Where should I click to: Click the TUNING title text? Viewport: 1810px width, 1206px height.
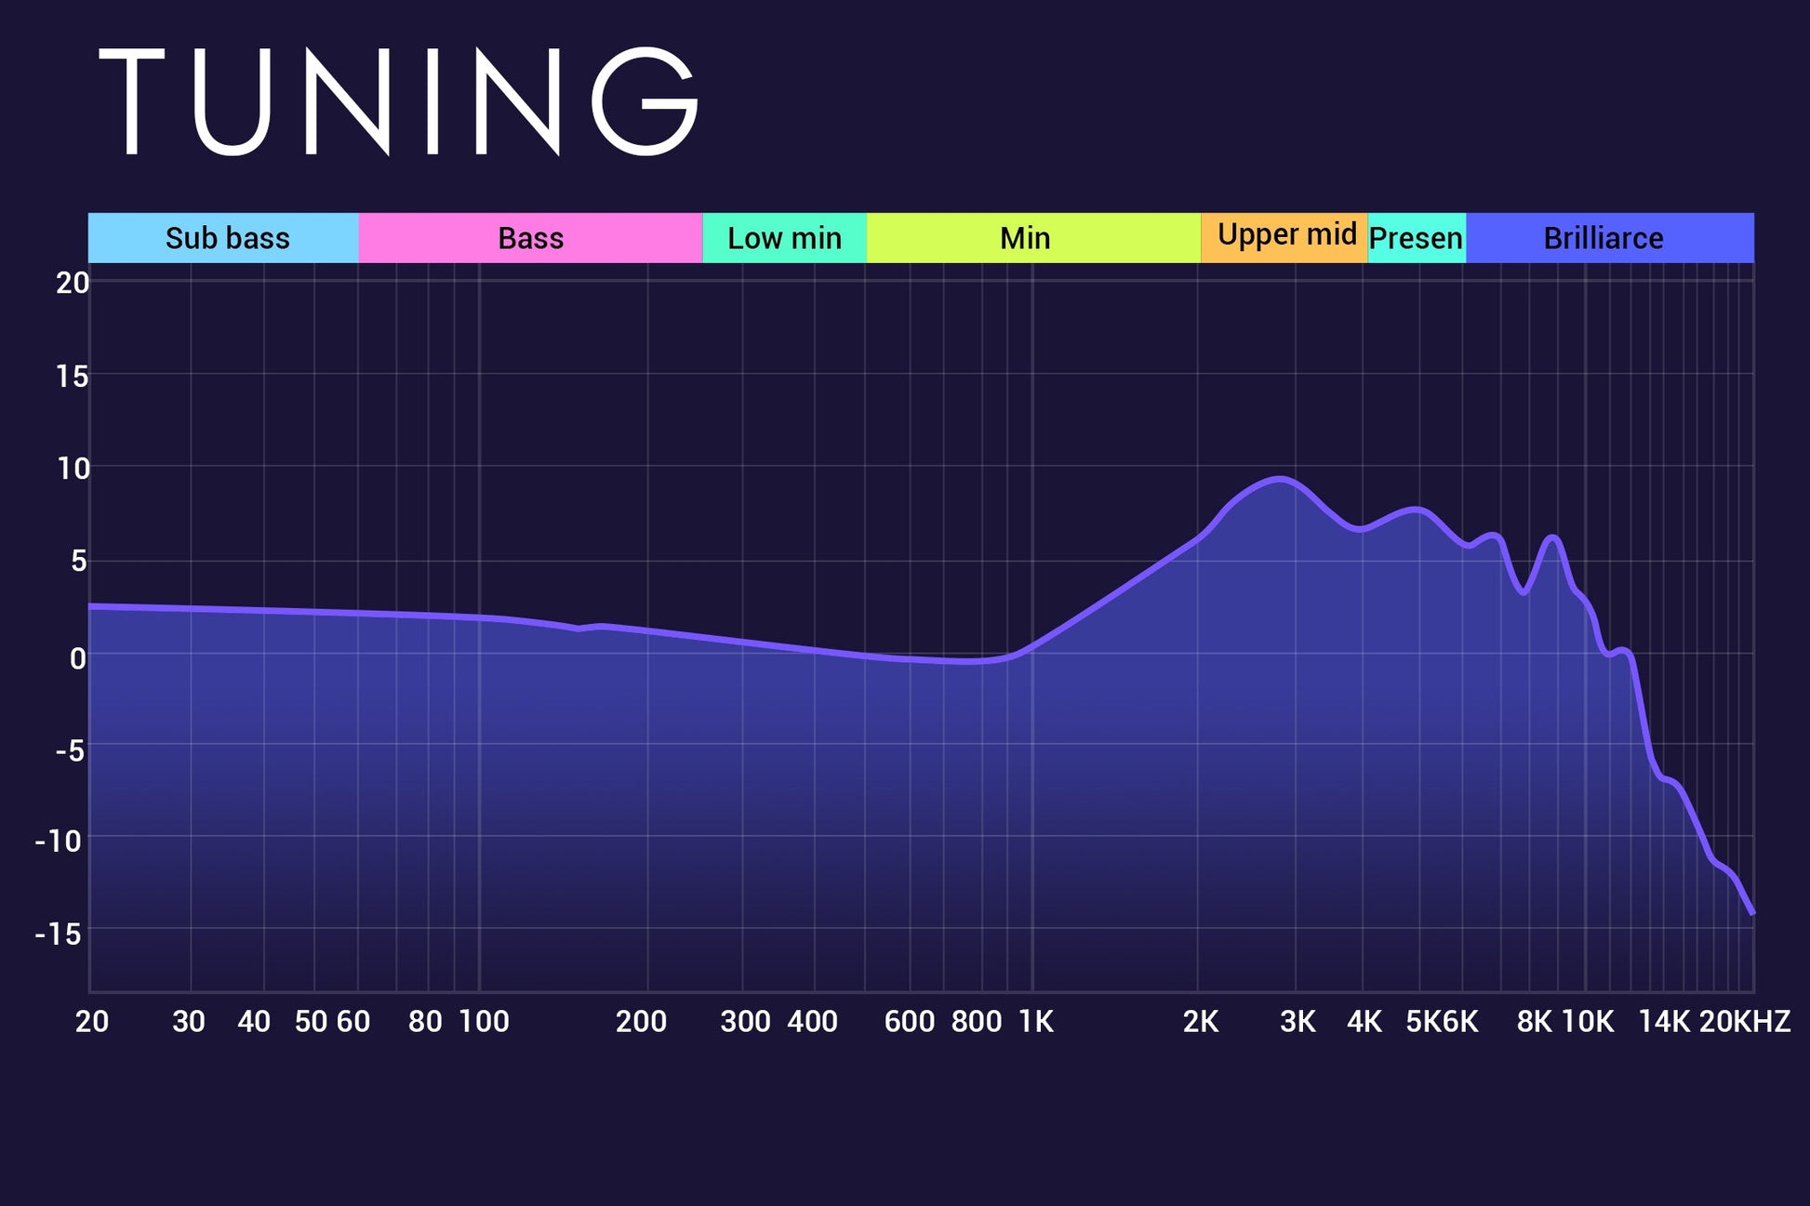click(x=398, y=102)
